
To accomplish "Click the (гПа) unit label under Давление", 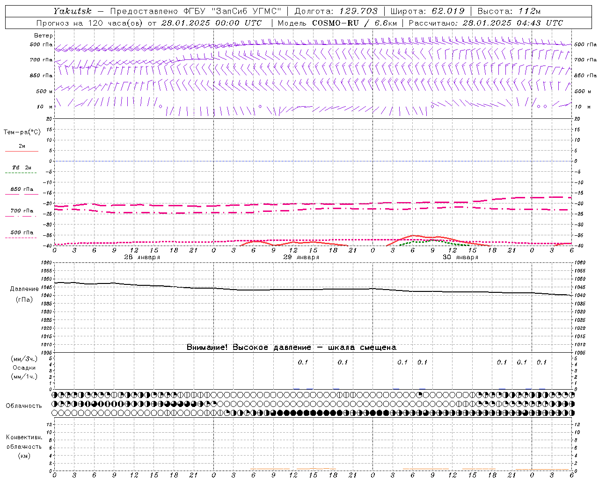I will (x=24, y=299).
